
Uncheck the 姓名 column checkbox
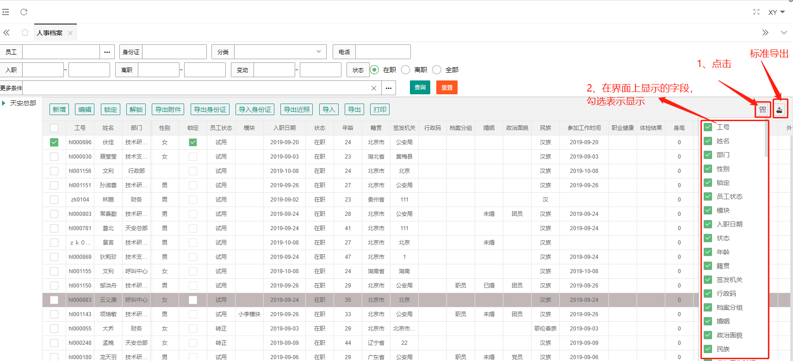pyautogui.click(x=708, y=141)
